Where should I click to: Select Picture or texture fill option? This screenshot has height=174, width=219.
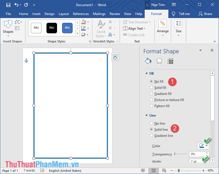(x=167, y=100)
